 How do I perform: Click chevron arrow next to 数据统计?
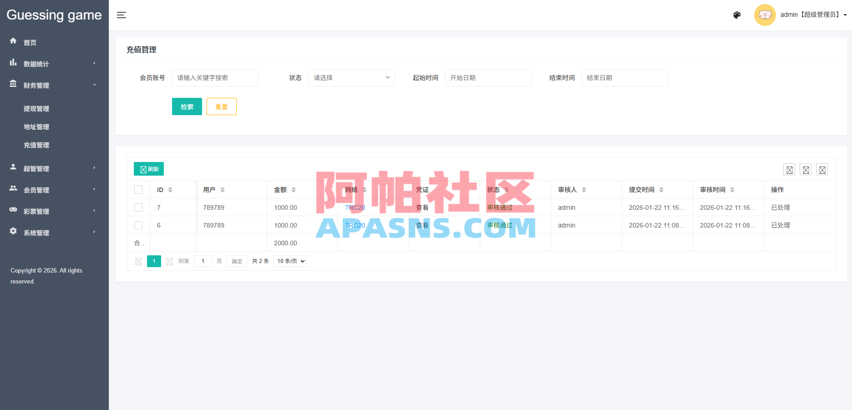click(94, 63)
